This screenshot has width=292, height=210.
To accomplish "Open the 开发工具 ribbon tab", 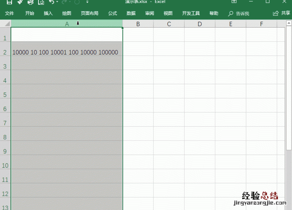I will click(x=191, y=13).
